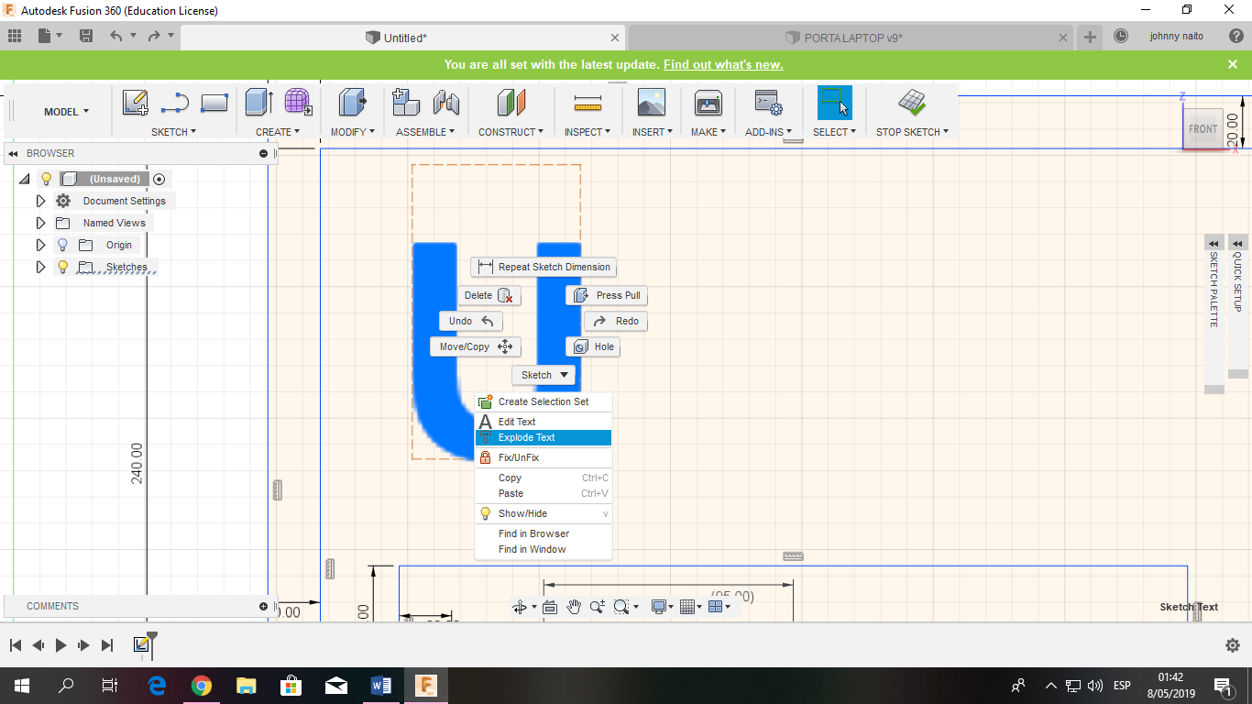This screenshot has width=1252, height=704.
Task: Click the Measure ruler icon in Inspect
Action: tap(587, 103)
